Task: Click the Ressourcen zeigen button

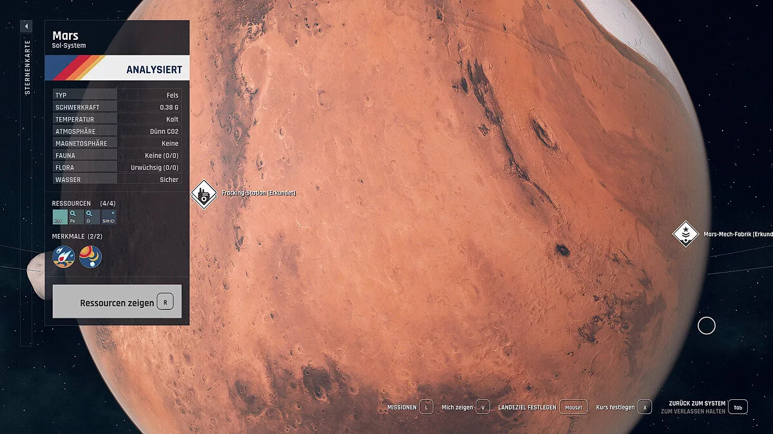Action: pyautogui.click(x=117, y=302)
